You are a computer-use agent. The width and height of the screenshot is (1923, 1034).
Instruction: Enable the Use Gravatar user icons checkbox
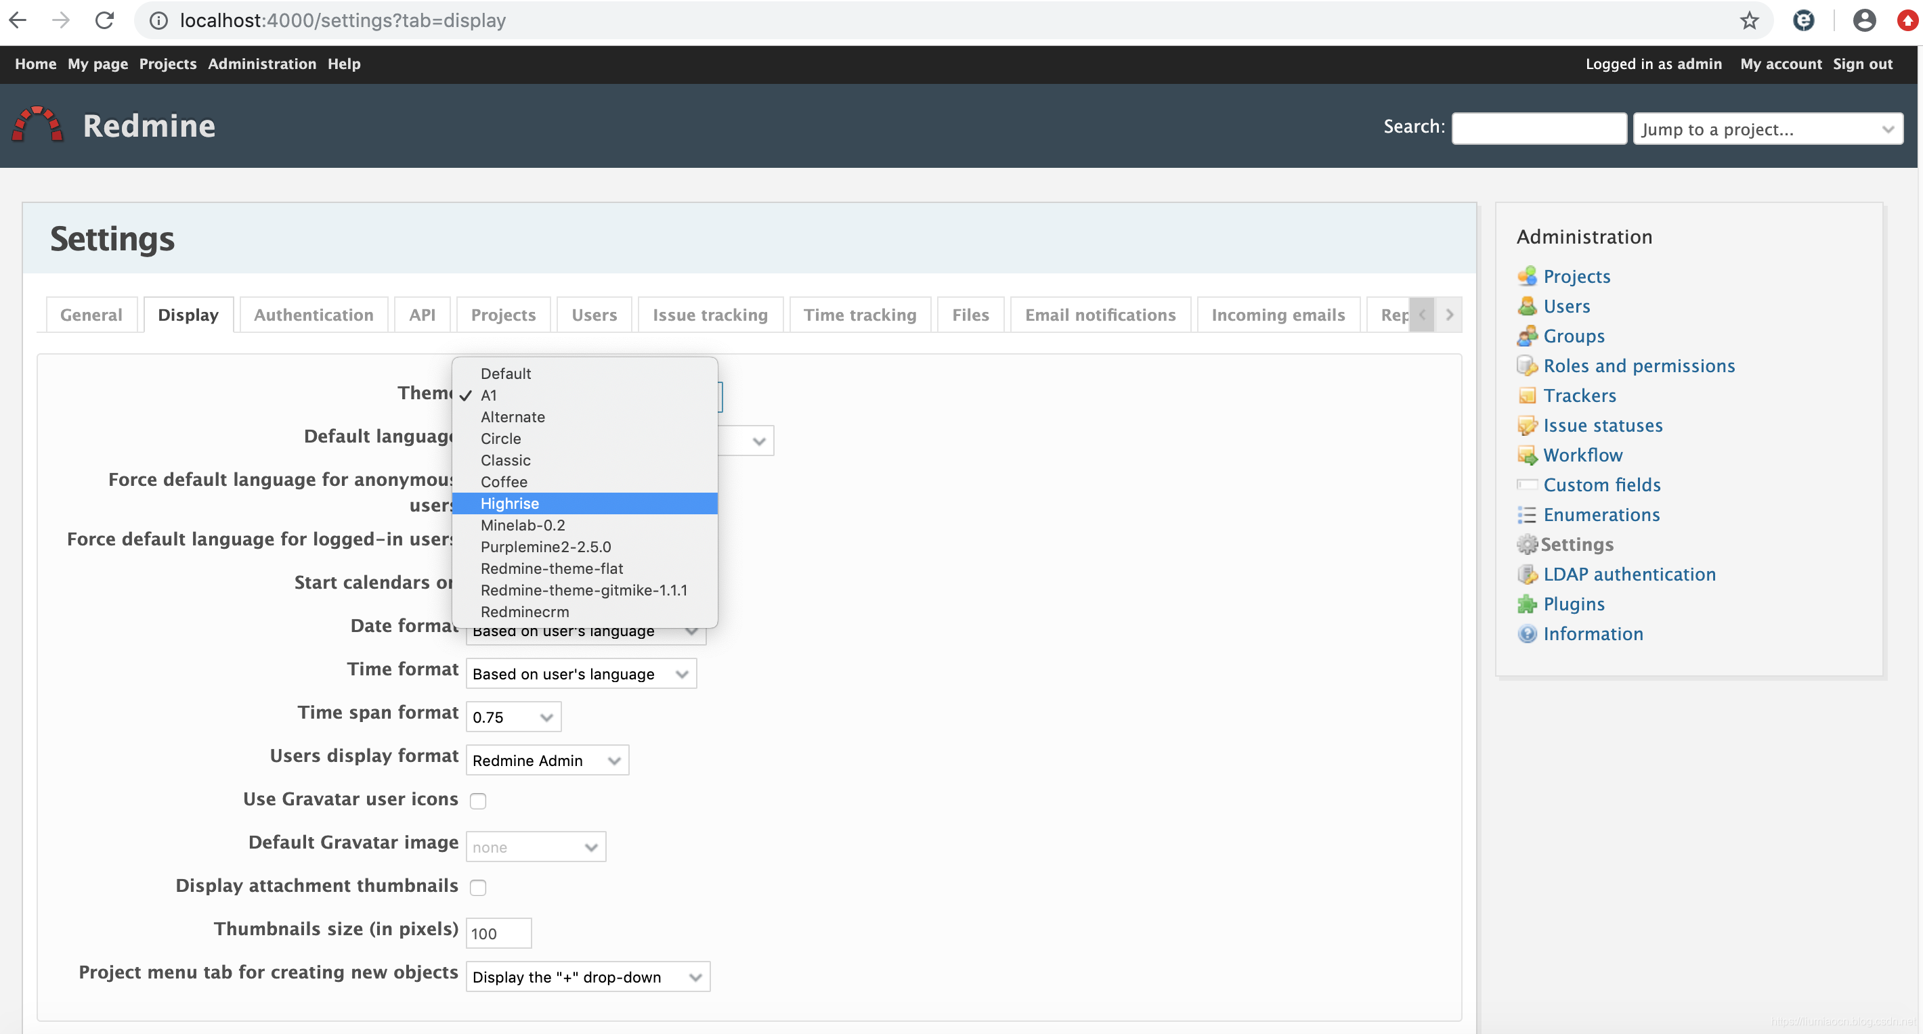tap(477, 801)
